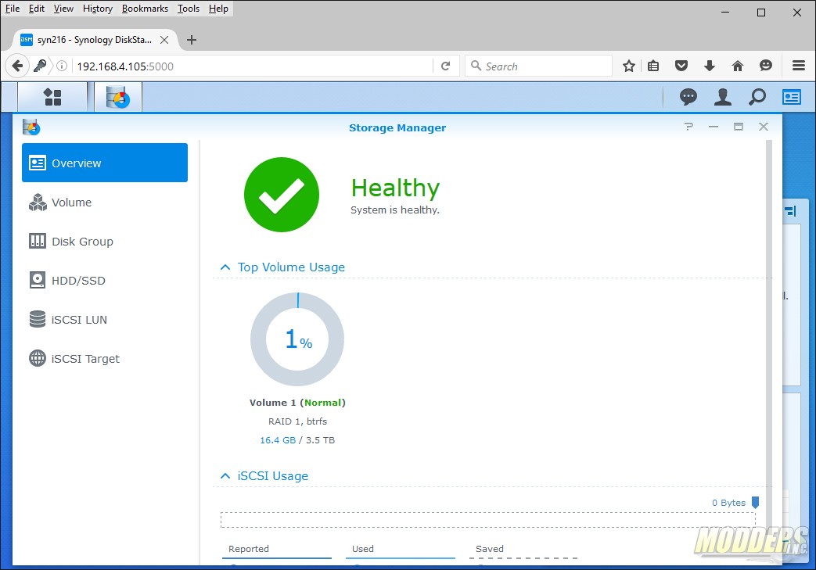The width and height of the screenshot is (816, 570).
Task: Open the File menu
Action: coord(13,9)
